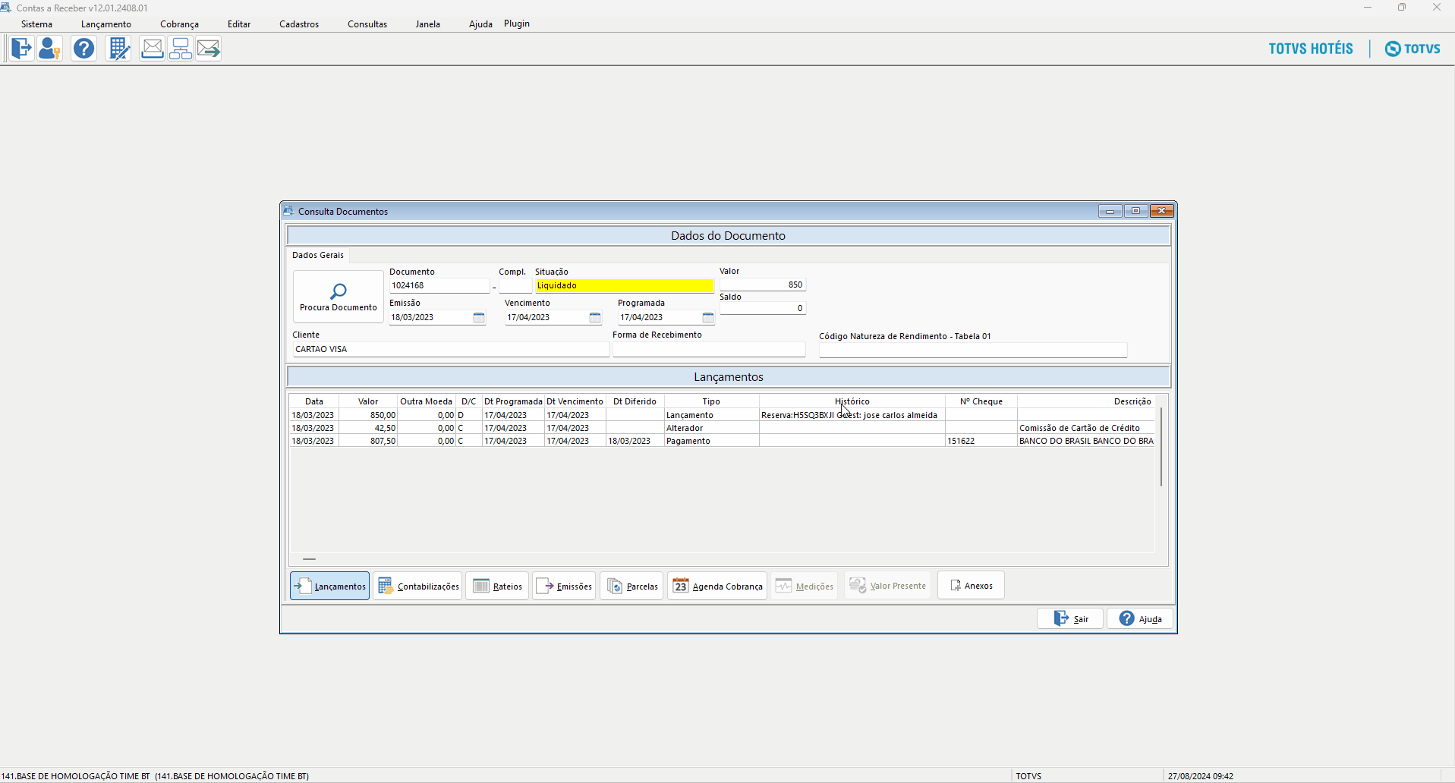Open the envelope inbox toolbar icon
Image resolution: width=1455 pixels, height=783 pixels.
pyautogui.click(x=152, y=49)
